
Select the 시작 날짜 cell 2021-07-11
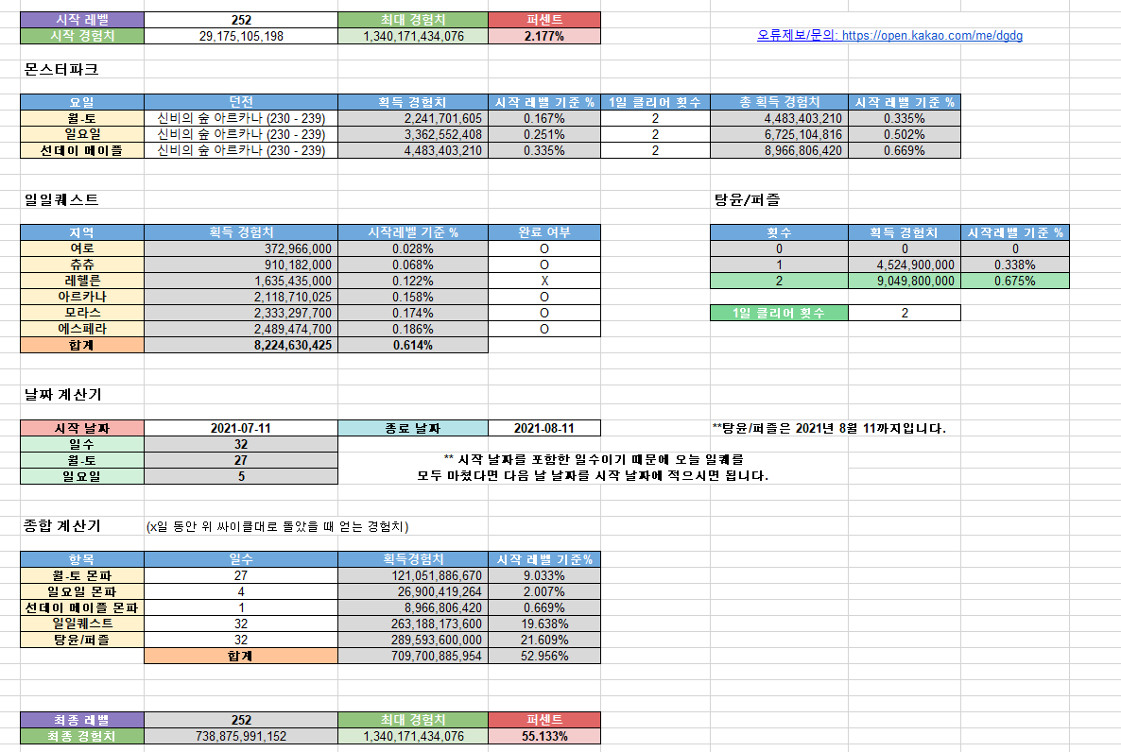click(241, 428)
